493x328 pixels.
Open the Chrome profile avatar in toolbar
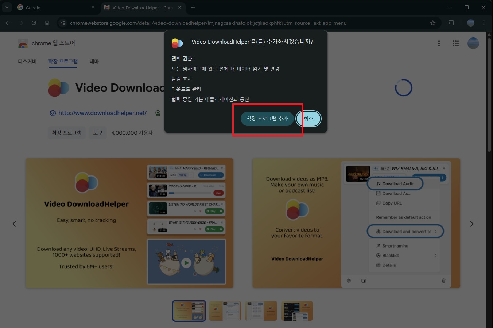(471, 23)
